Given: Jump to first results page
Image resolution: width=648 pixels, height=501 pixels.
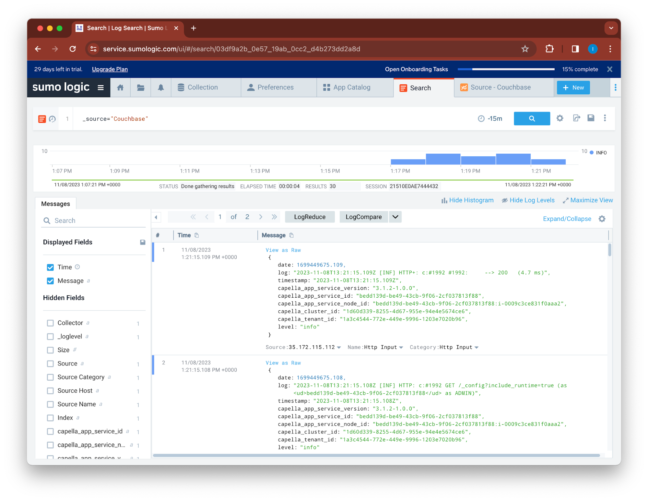Looking at the screenshot, I should click(193, 217).
